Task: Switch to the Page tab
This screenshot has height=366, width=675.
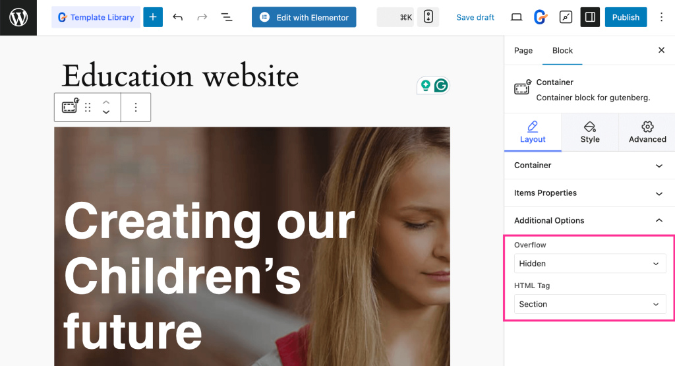Action: coord(523,50)
